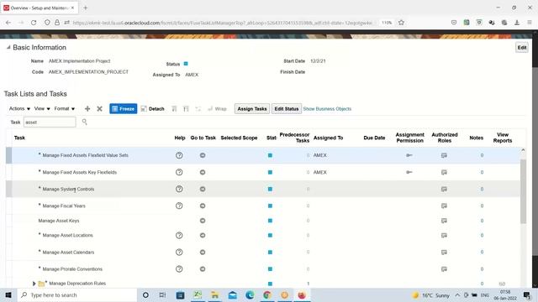This screenshot has height=302, width=538.
Task: Click the Freeze button
Action: click(x=124, y=108)
